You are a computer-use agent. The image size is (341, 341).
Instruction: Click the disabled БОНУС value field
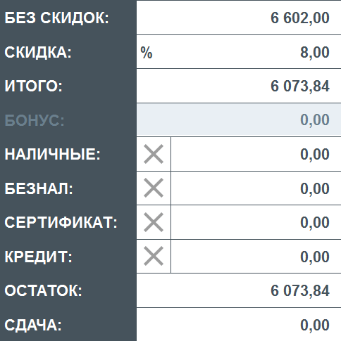[x=239, y=120]
